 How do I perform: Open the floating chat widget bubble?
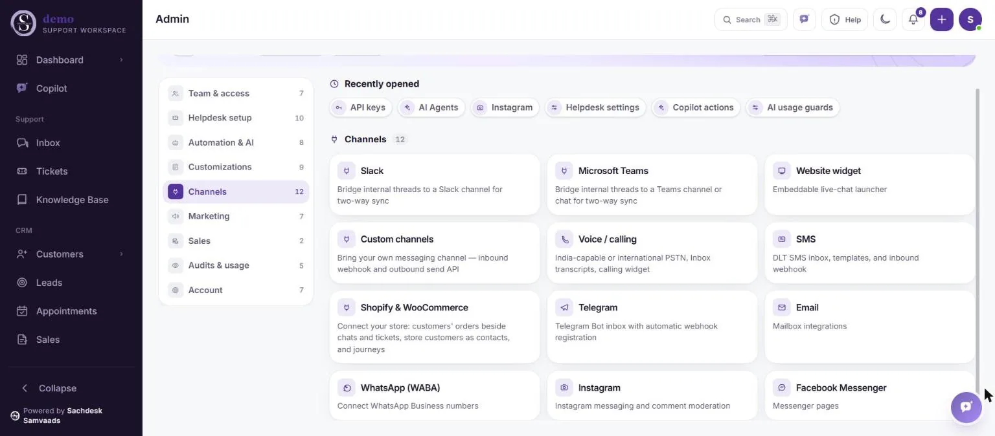click(966, 407)
